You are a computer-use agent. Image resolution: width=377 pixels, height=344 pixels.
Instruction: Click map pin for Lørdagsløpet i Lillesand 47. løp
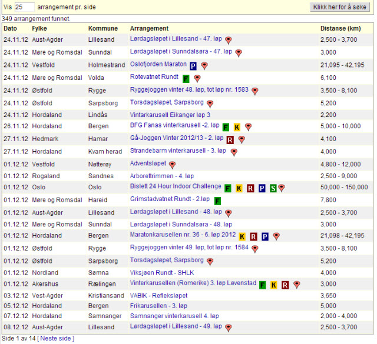pos(228,41)
